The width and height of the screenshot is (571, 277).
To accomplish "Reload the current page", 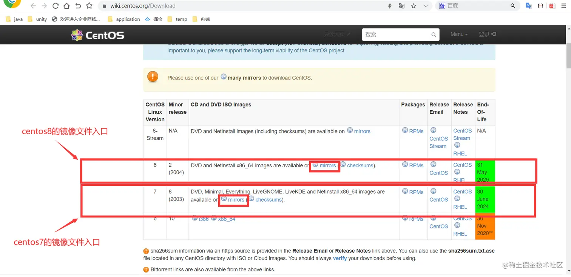I will pyautogui.click(x=56, y=6).
